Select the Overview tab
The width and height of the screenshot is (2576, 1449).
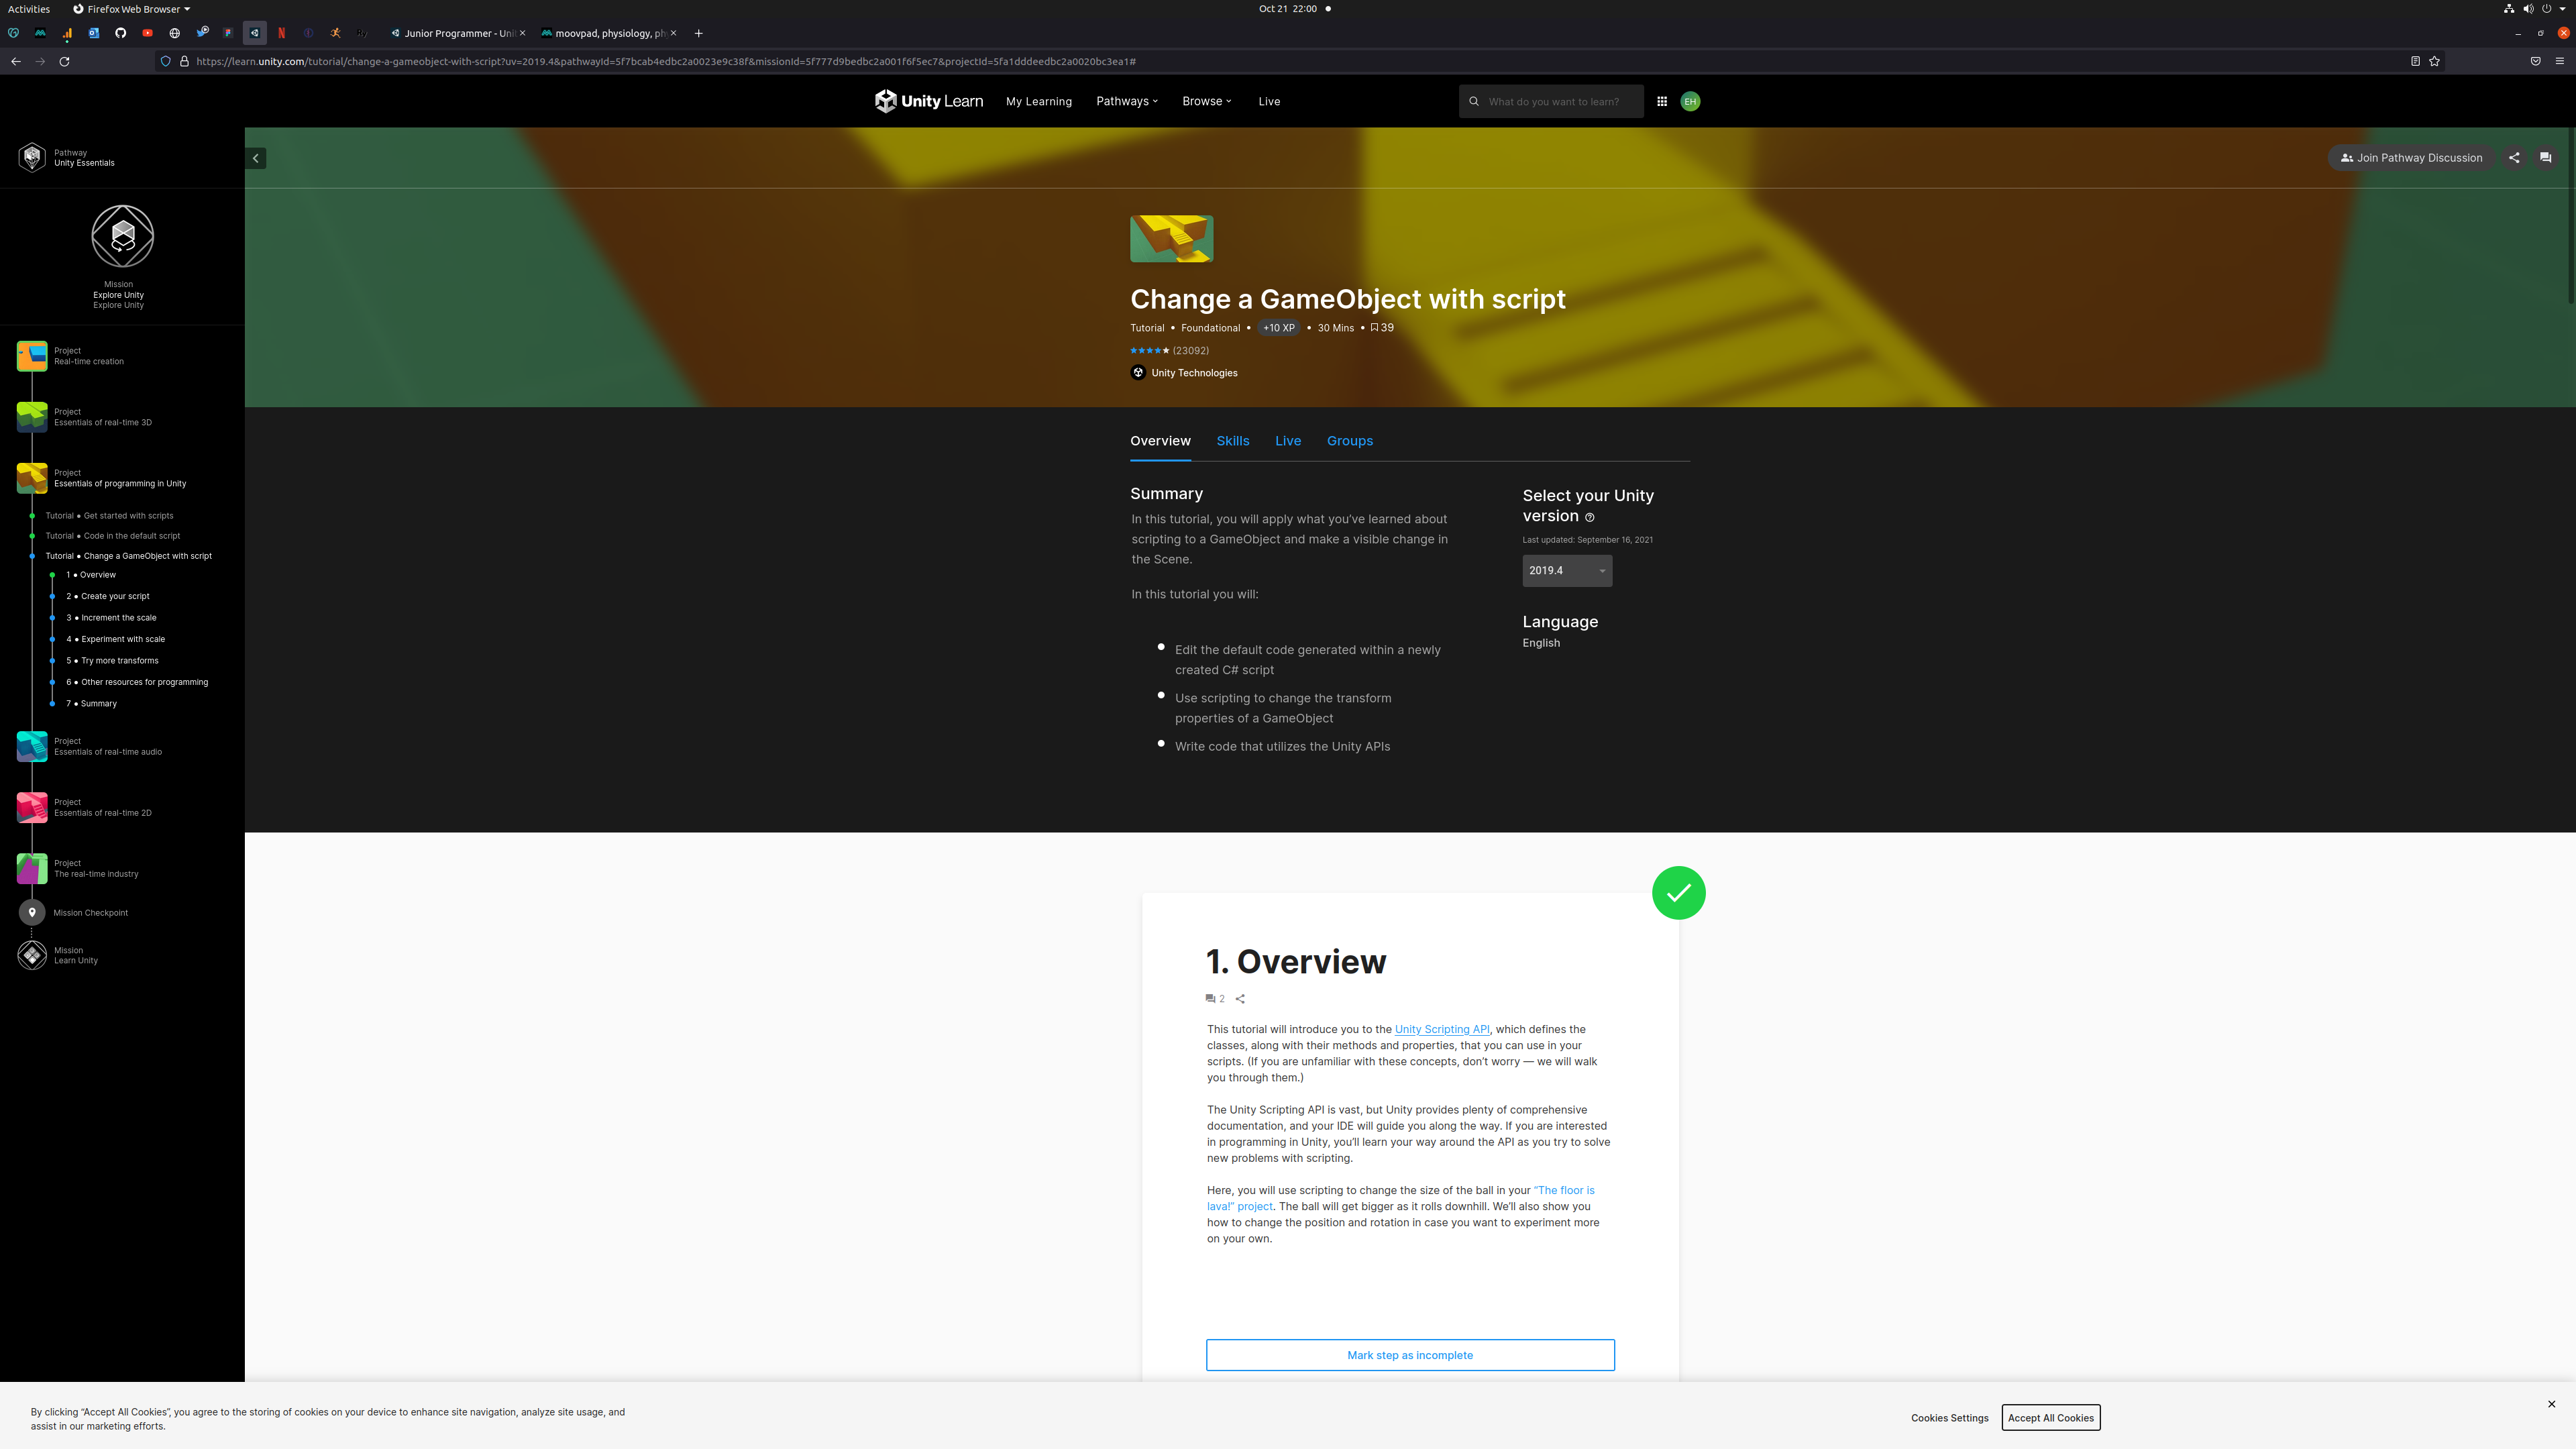[1160, 441]
